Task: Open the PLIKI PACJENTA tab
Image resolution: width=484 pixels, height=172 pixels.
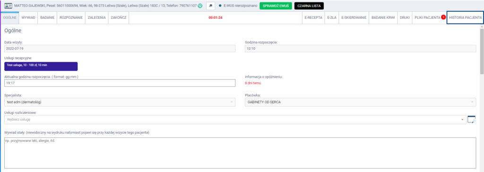Action: pyautogui.click(x=429, y=18)
